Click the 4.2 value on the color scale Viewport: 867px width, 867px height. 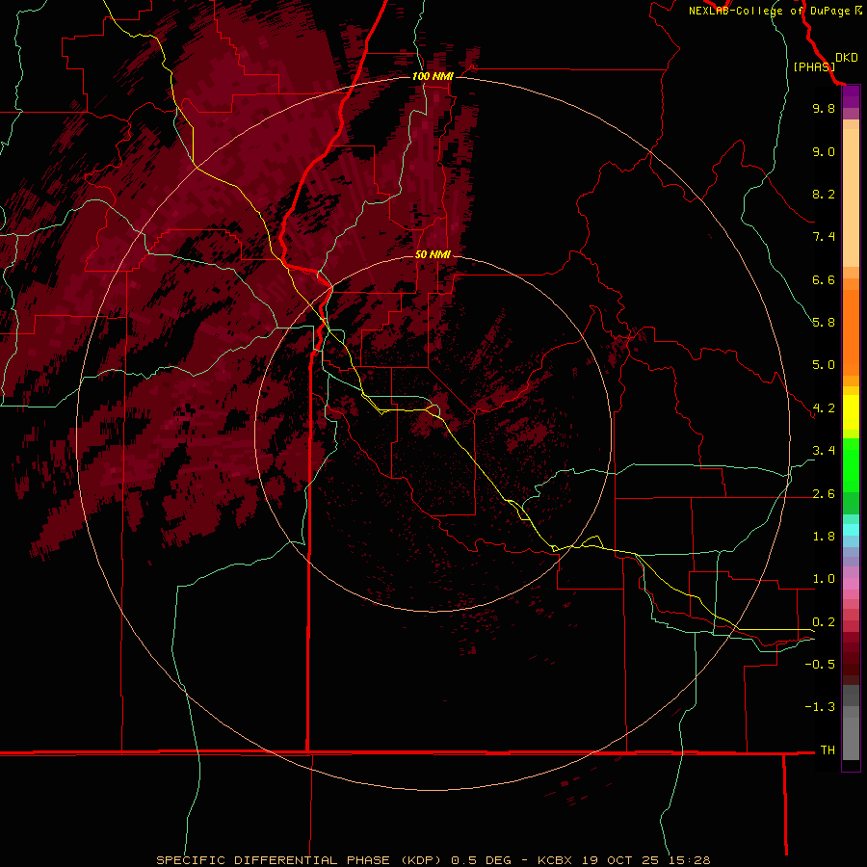824,408
